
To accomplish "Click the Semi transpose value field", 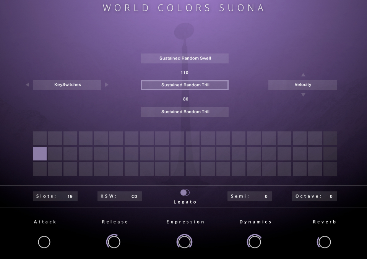I will coord(266,196).
